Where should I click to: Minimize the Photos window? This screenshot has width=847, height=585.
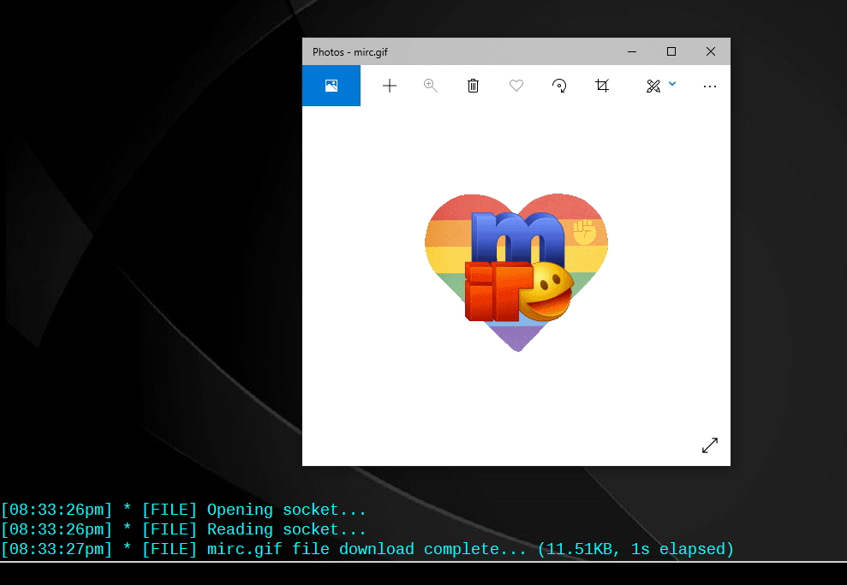[x=632, y=52]
